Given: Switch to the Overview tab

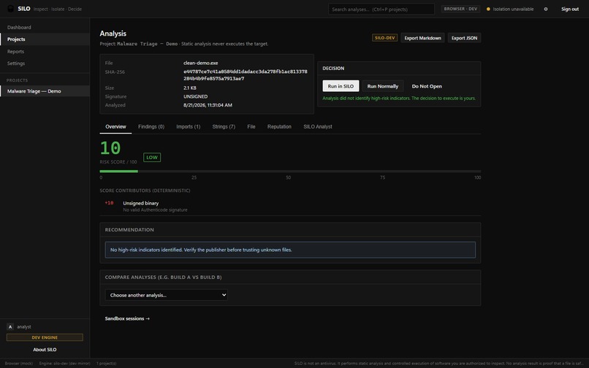Looking at the screenshot, I should click(x=115, y=126).
